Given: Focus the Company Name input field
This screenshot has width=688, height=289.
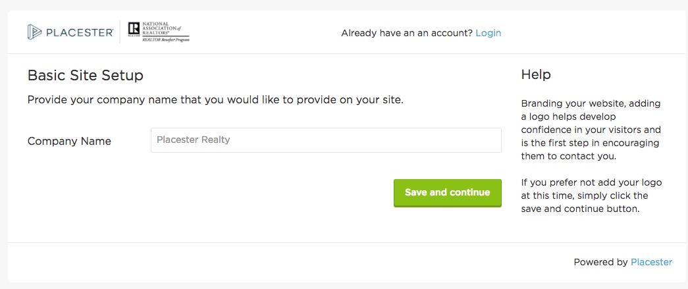Looking at the screenshot, I should point(326,140).
